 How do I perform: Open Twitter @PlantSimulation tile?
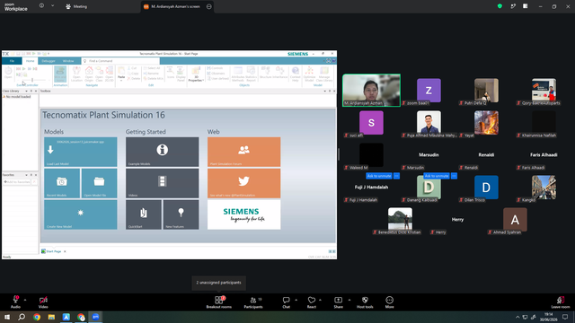click(x=243, y=183)
